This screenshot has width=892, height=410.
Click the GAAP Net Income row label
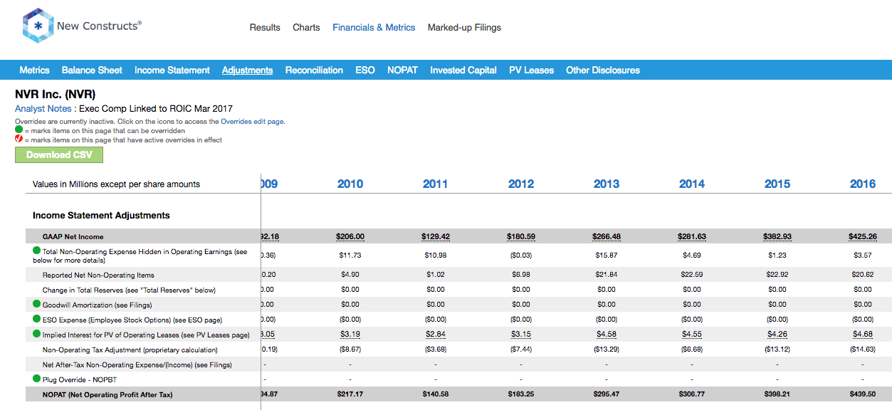tap(73, 237)
